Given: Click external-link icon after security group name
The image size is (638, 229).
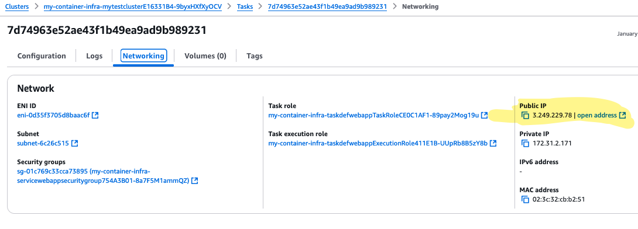Looking at the screenshot, I should [x=194, y=181].
